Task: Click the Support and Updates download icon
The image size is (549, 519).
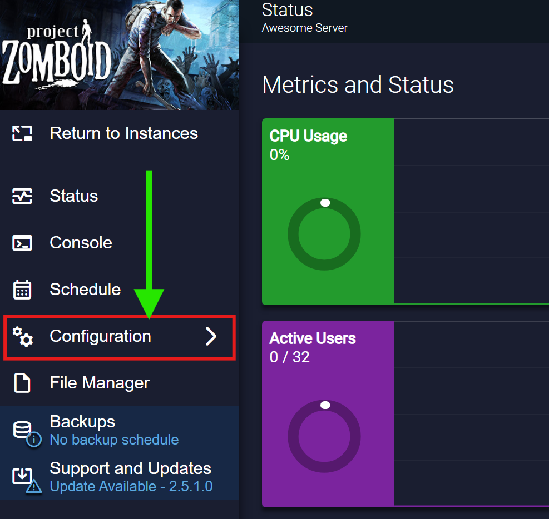Action: (22, 475)
